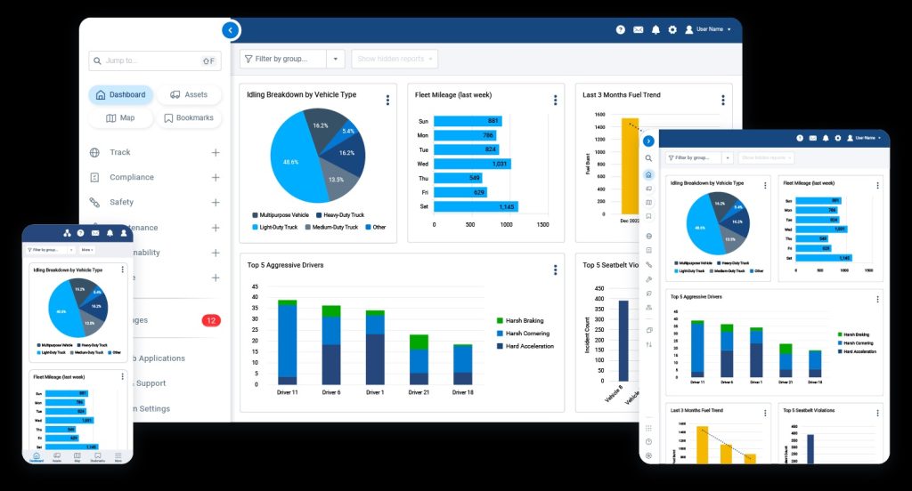The width and height of the screenshot is (912, 491).
Task: Open Fleet Mileage card three-dot menu on desktop
Action: 555,100
